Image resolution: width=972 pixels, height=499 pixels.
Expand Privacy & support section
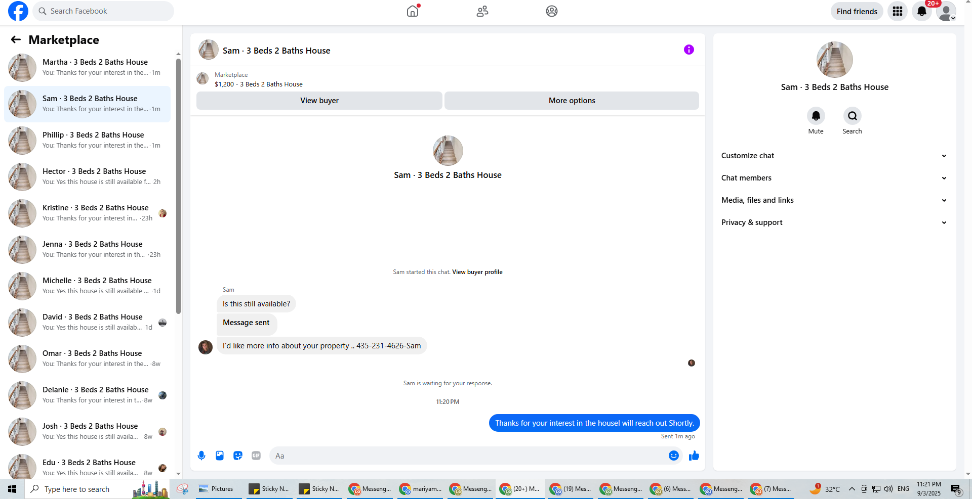834,222
